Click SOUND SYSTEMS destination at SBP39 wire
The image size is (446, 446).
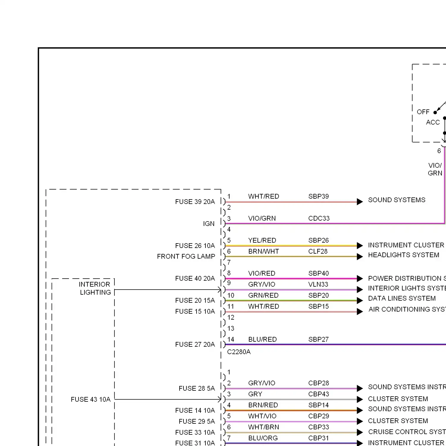397,200
